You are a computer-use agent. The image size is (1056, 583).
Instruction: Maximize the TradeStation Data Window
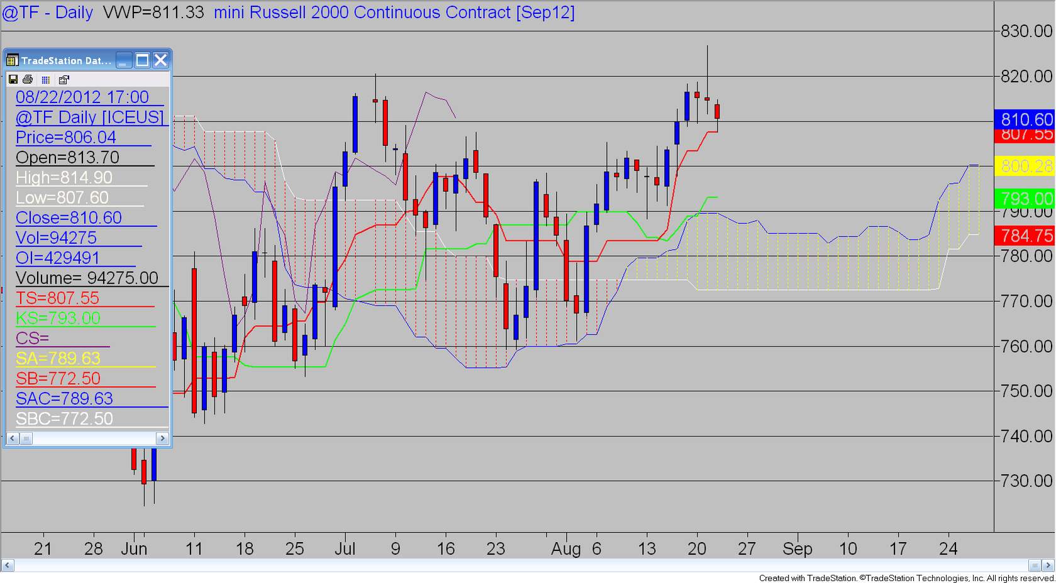(142, 60)
